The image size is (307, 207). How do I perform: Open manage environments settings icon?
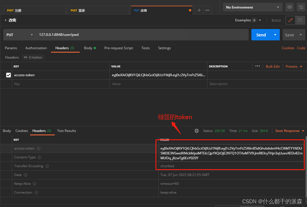pyautogui.click(x=301, y=7)
